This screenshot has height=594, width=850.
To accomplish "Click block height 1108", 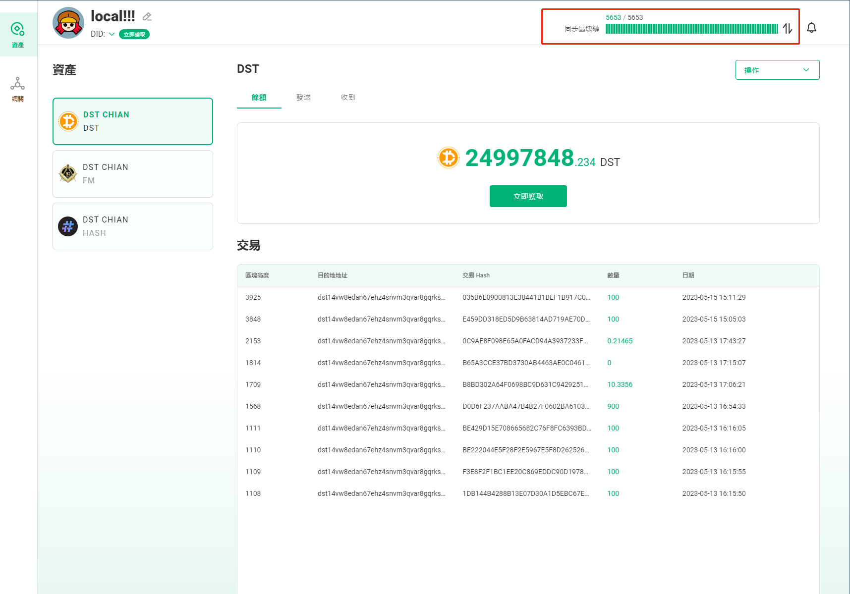I will tap(253, 493).
